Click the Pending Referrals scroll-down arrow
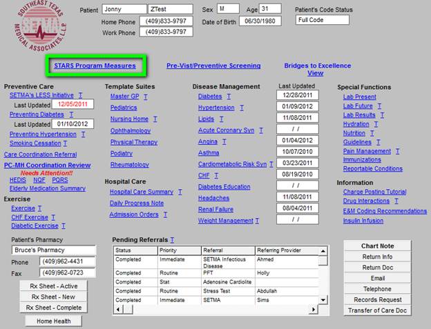431x329 pixels. 323,300
